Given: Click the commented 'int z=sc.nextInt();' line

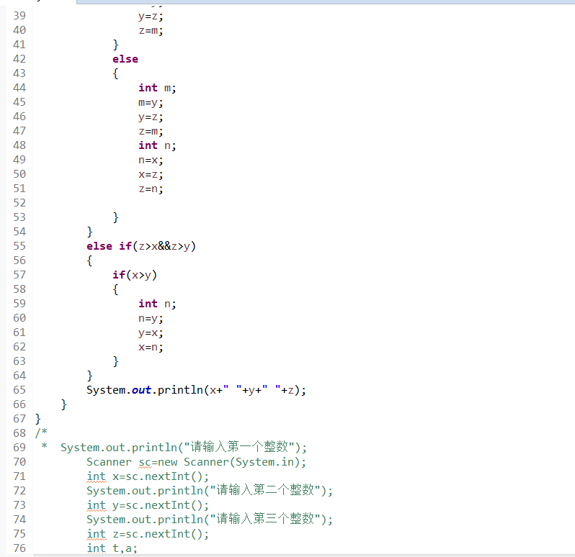Looking at the screenshot, I should pos(148,534).
